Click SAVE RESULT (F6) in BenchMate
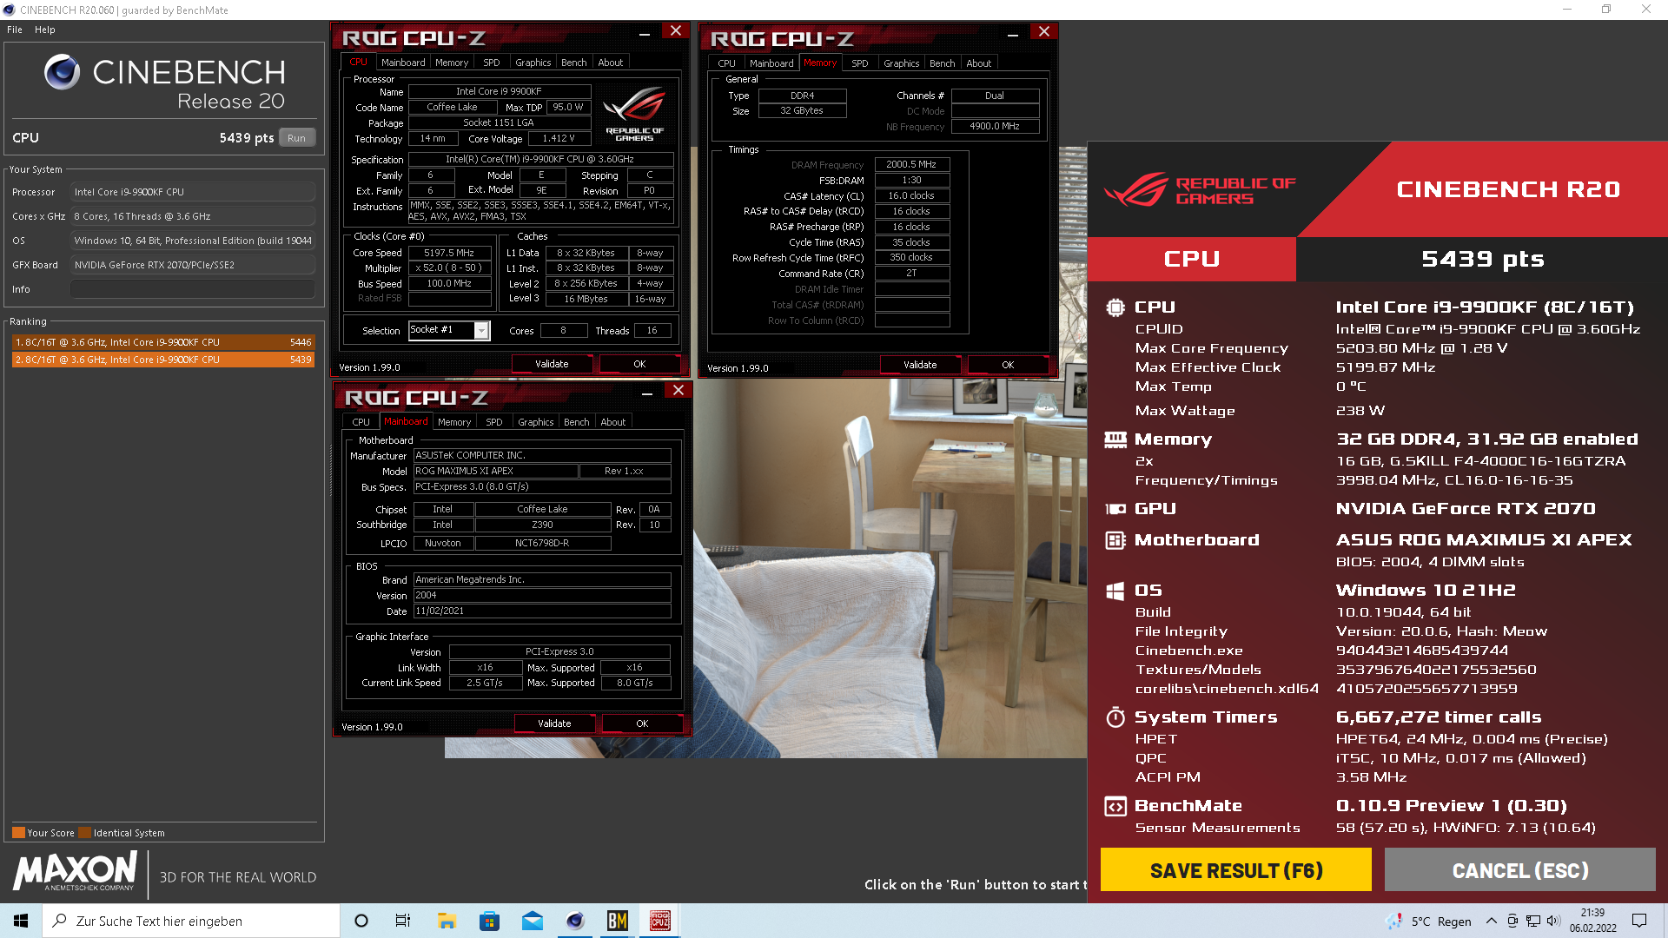The height and width of the screenshot is (938, 1668). (x=1235, y=870)
